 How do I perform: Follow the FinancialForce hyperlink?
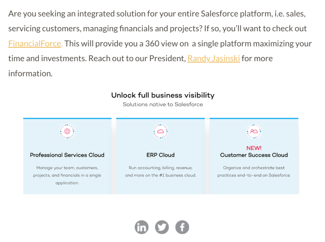(36, 43)
